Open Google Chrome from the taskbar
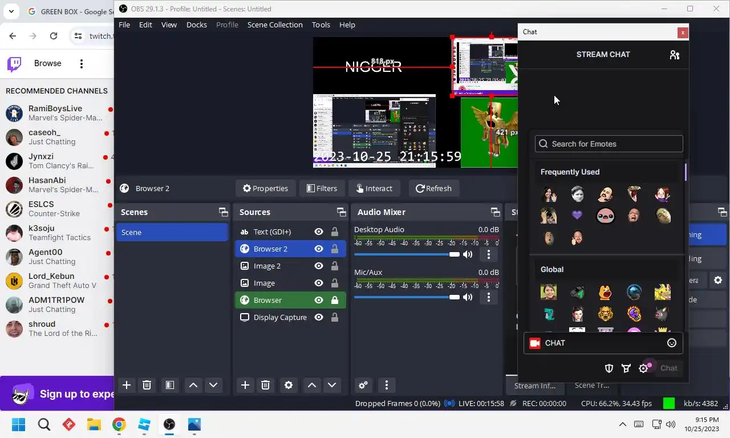Viewport: 730px width, 438px height. (119, 424)
